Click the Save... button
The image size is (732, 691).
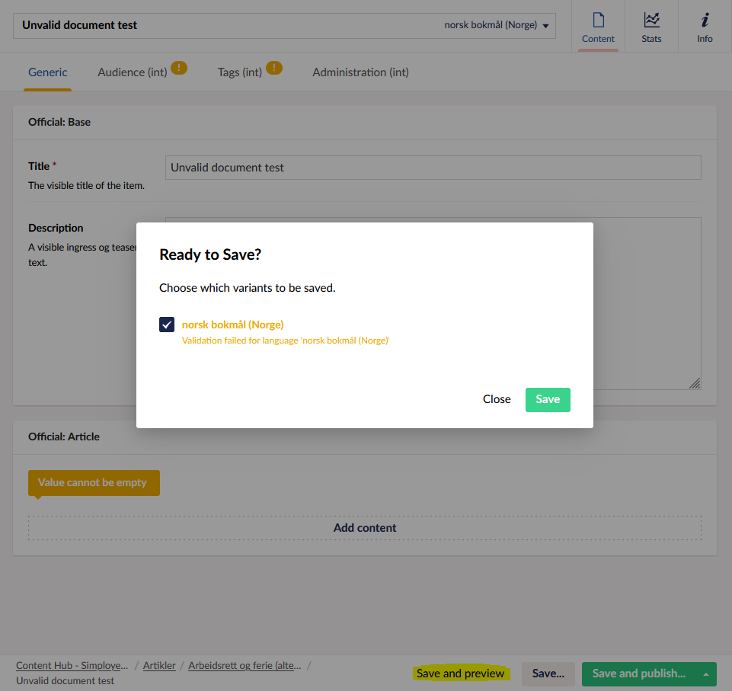pos(548,673)
